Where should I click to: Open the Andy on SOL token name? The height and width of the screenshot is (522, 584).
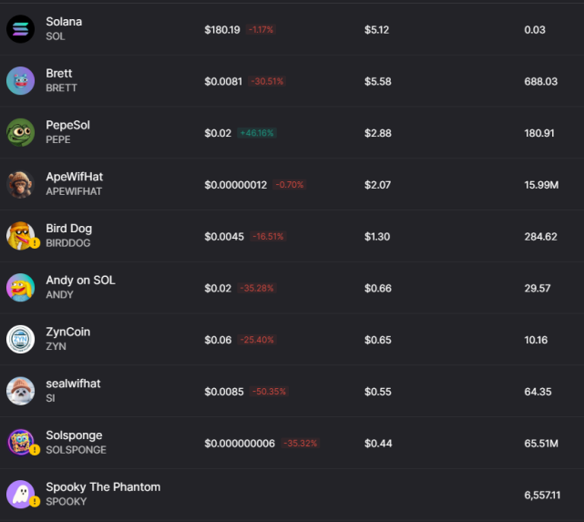tap(80, 281)
